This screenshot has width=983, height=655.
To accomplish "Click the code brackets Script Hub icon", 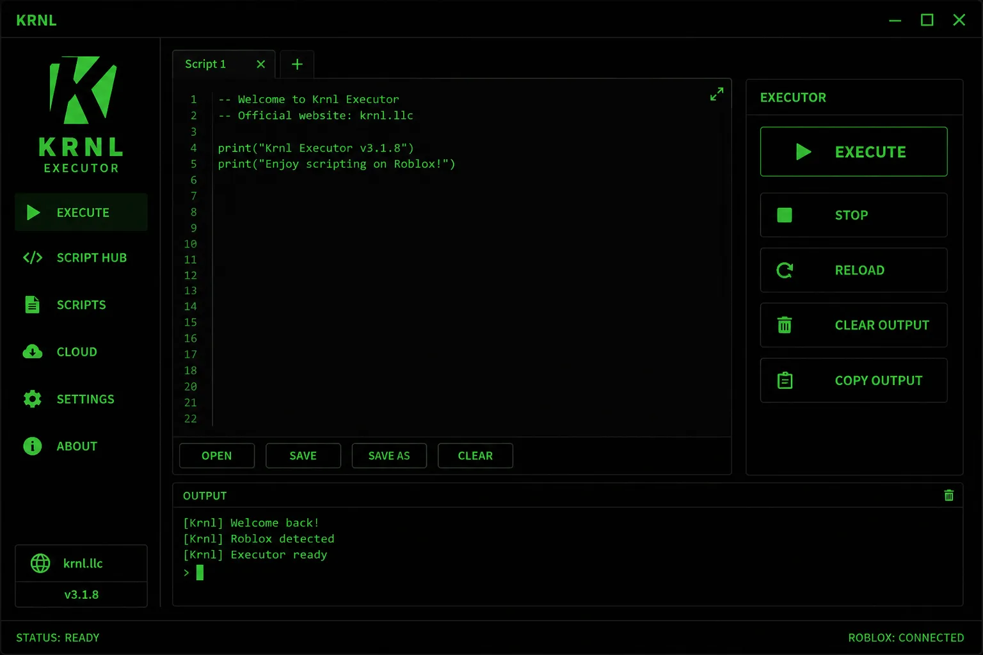I will [33, 258].
